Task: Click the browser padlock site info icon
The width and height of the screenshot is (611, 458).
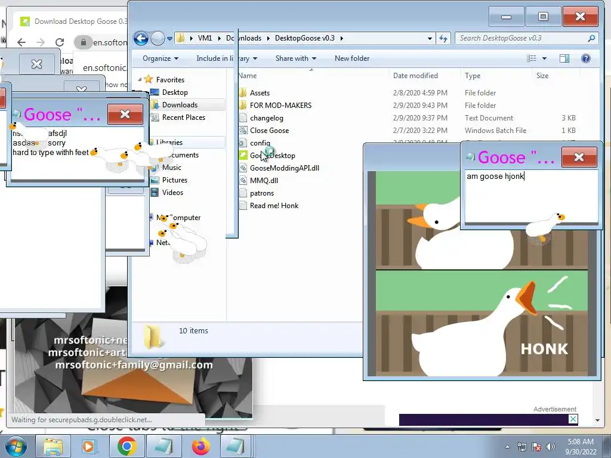Action: [83, 42]
